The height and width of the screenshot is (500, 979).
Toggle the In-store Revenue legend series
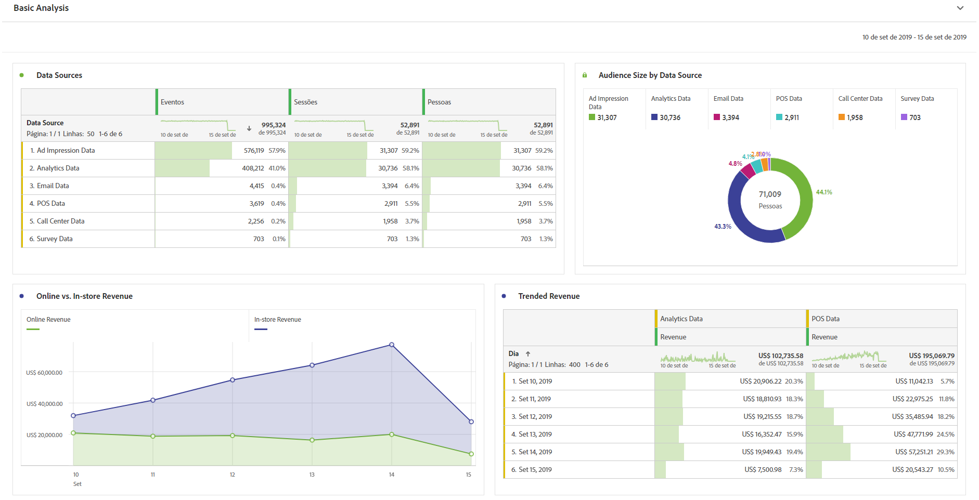(277, 322)
